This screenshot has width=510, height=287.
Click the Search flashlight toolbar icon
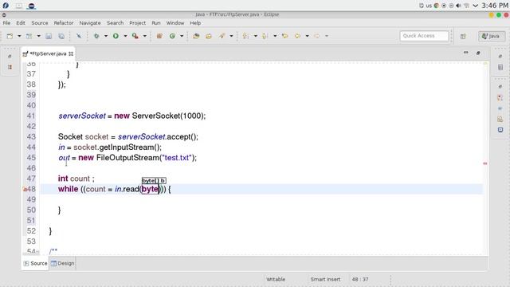pos(222,36)
